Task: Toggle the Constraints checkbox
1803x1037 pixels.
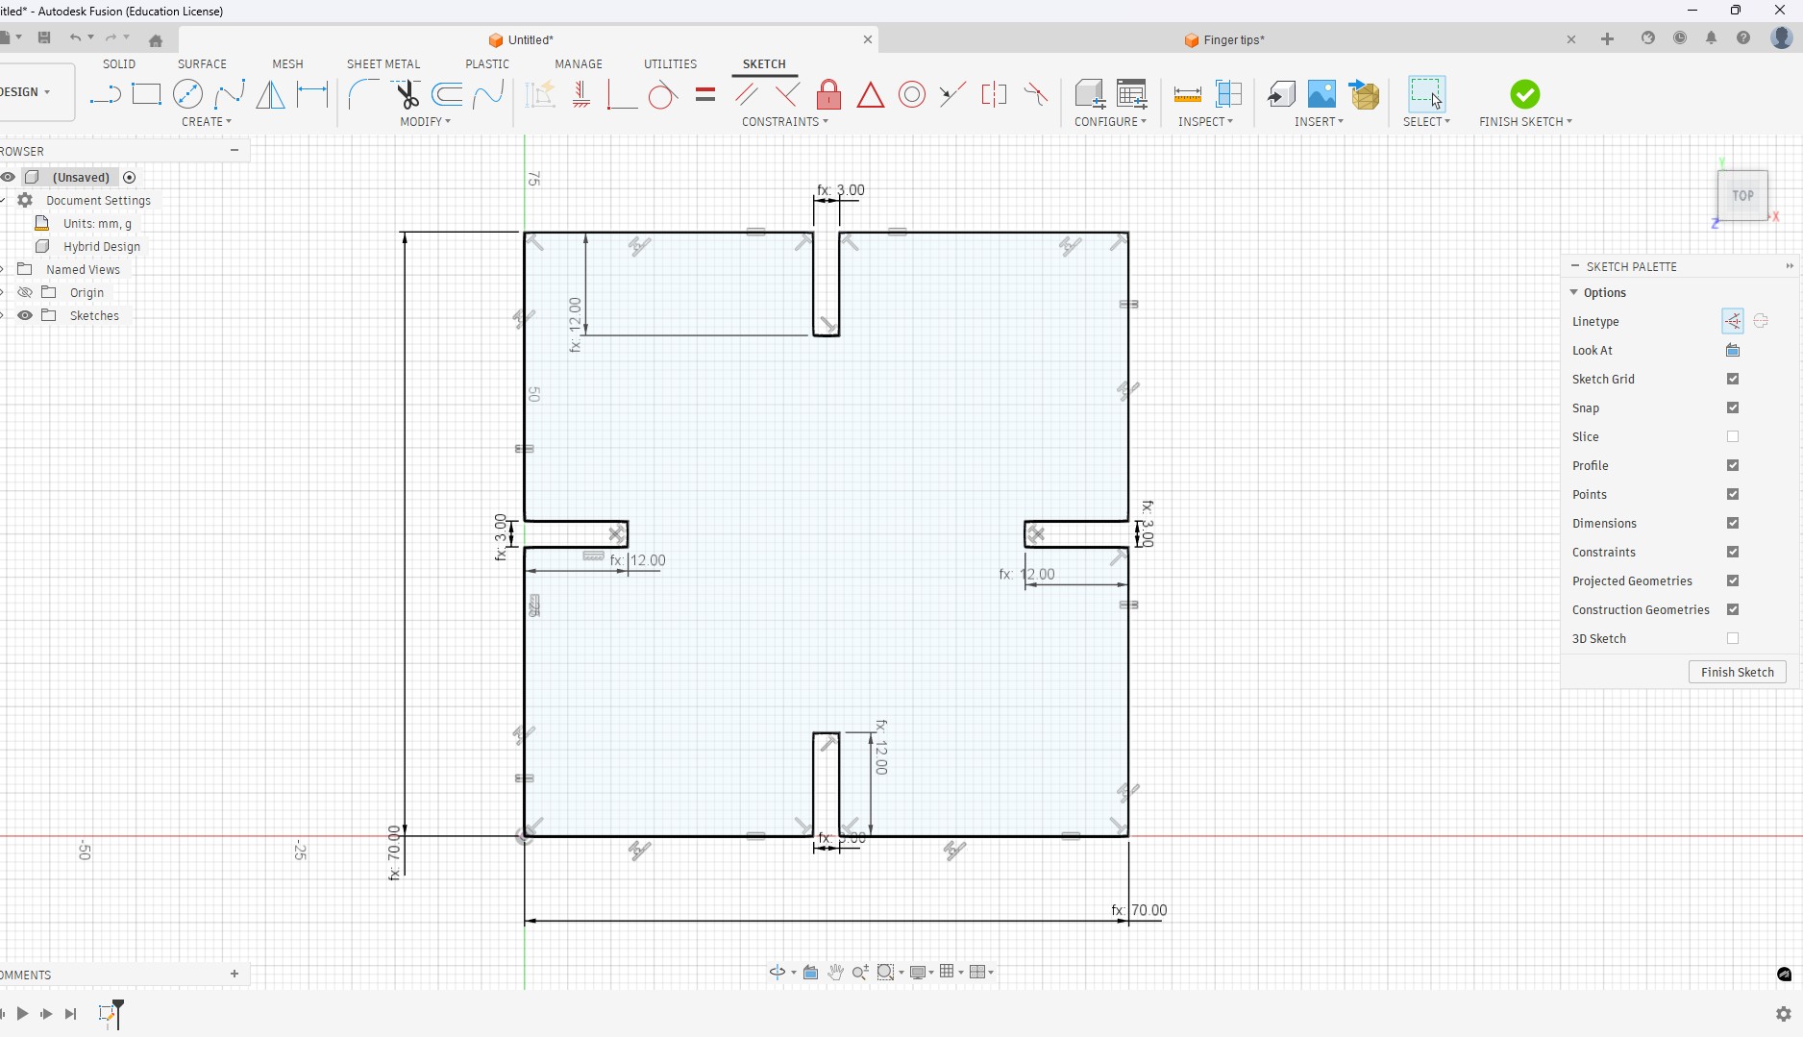Action: click(1733, 552)
